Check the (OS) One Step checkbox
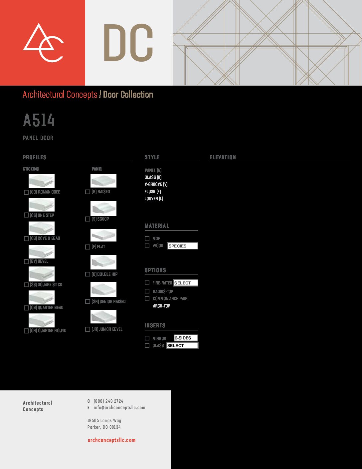Viewport: 362px width, 469px height. click(x=26, y=215)
